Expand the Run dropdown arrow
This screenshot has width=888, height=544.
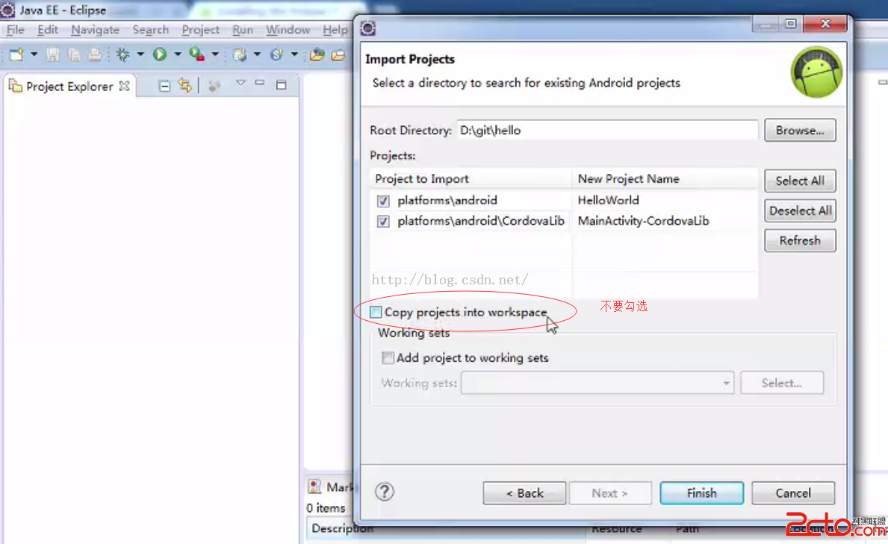click(x=178, y=54)
